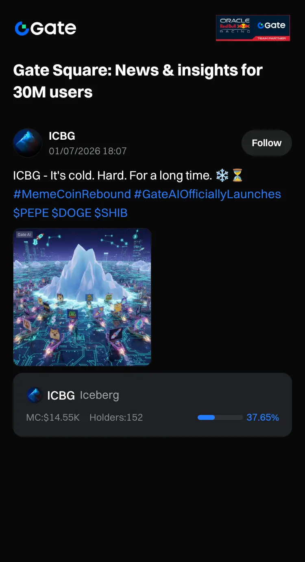Open the $DOGE ticker link
Screen dimensions: 305x562
click(x=72, y=213)
